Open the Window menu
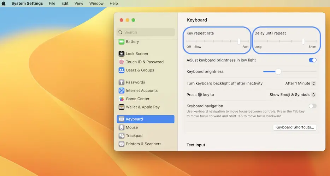Screen dimensions: 330x176 pos(96,4)
